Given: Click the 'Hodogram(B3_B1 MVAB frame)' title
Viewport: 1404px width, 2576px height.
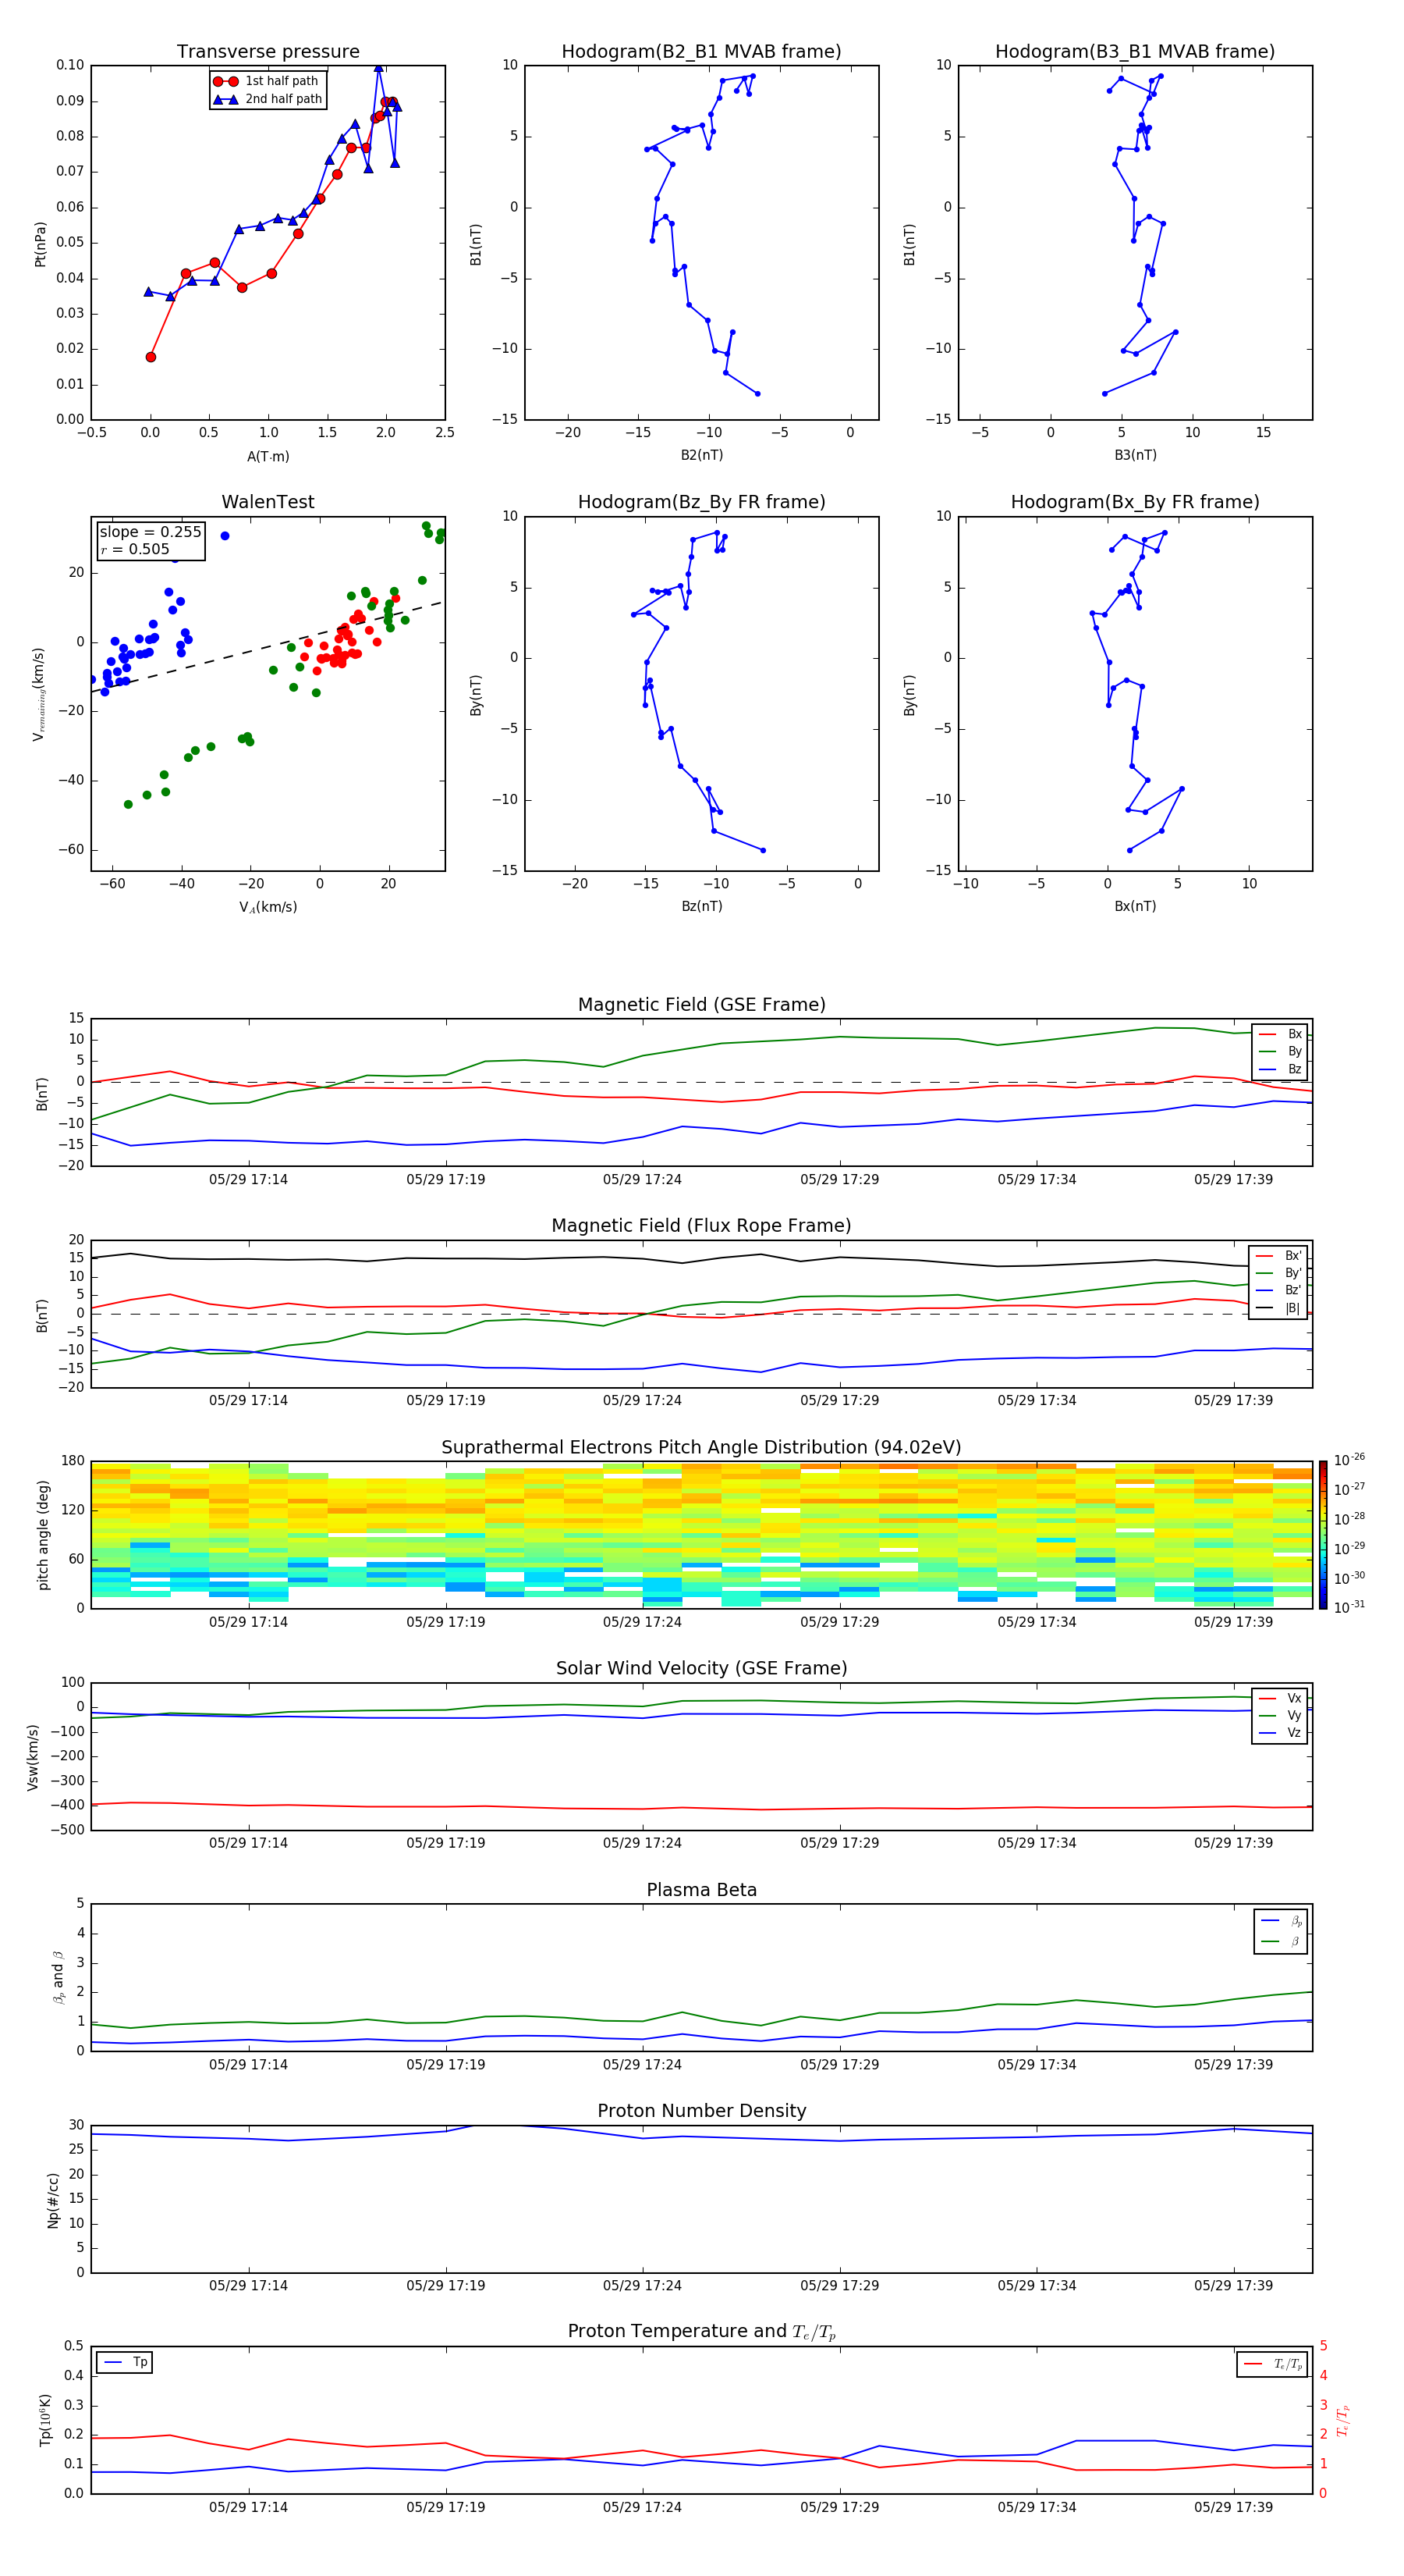Looking at the screenshot, I should tap(1135, 52).
